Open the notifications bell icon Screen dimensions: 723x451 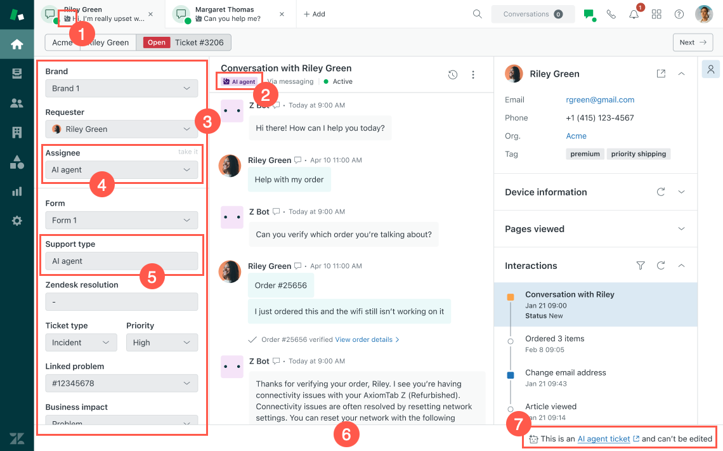click(x=634, y=15)
